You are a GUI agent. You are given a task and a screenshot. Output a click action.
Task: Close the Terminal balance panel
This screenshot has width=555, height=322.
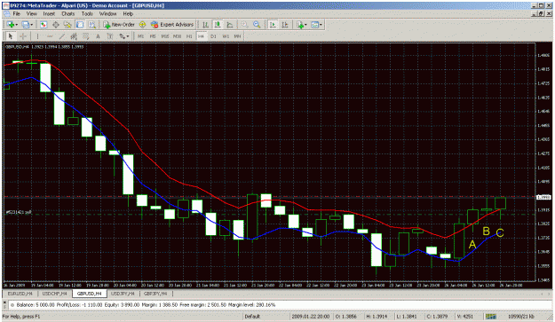4,302
